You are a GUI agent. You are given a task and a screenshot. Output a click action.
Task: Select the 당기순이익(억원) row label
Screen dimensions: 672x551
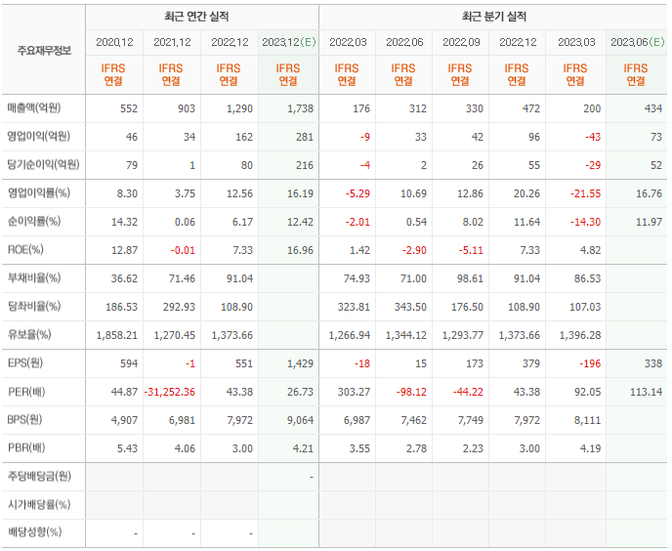43,165
